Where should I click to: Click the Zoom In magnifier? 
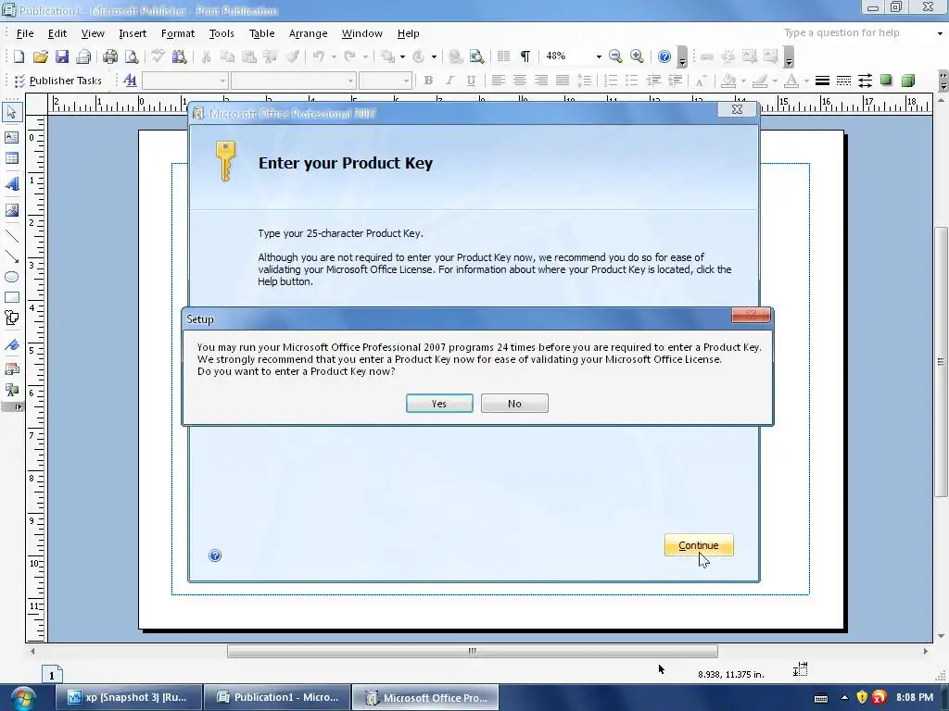637,56
